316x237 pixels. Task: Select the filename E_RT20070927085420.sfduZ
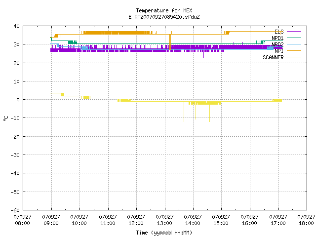(x=164, y=17)
